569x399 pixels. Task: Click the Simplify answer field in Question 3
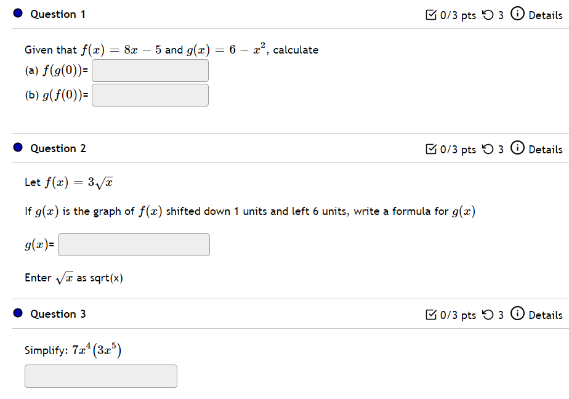101,376
